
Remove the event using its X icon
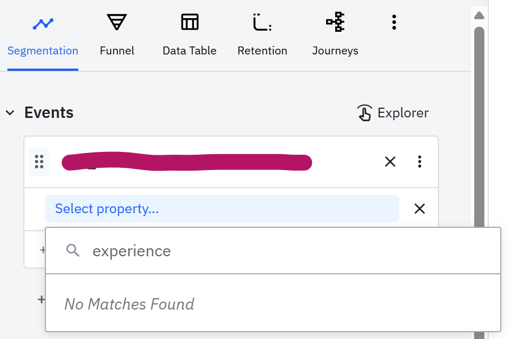[x=390, y=162]
